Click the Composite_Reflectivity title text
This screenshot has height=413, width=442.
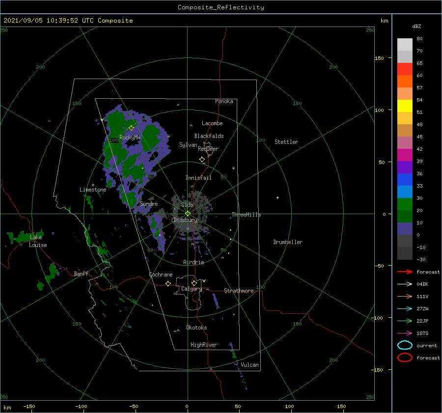221,7
